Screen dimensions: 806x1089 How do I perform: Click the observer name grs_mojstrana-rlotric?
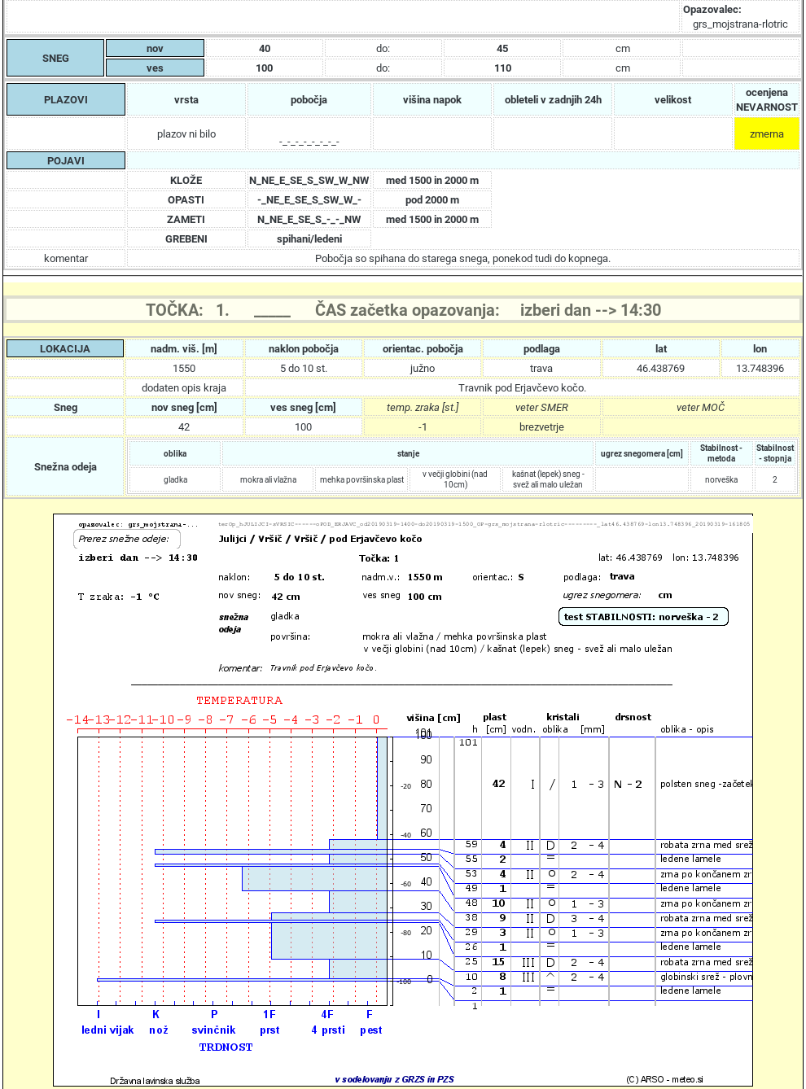pyautogui.click(x=740, y=24)
